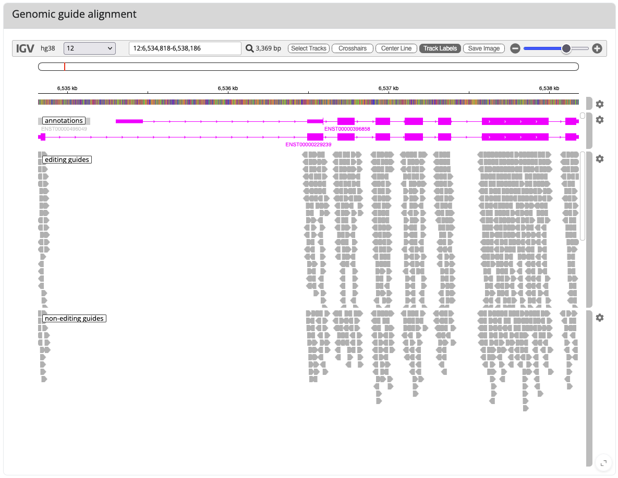Click the zoom-in plus icon

point(597,48)
